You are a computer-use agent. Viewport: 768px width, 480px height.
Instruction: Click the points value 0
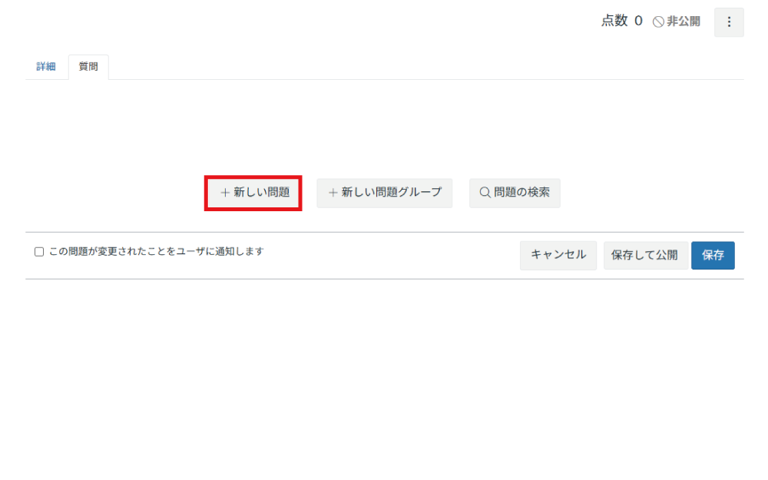pos(638,22)
